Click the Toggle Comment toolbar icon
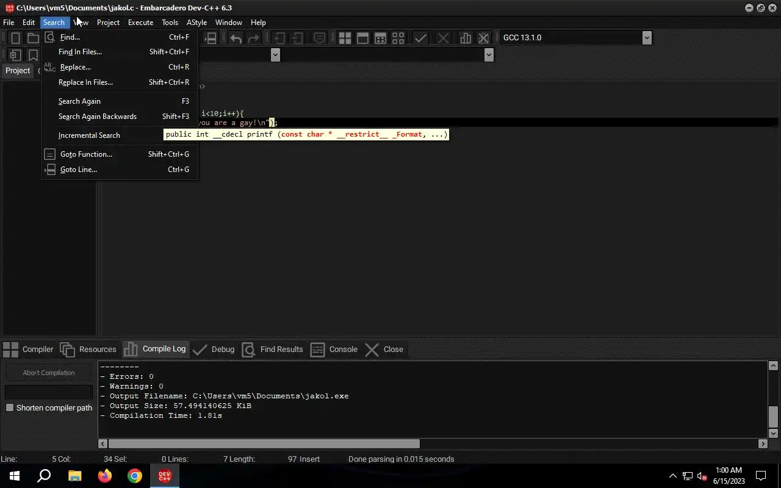Viewport: 781px width, 488px height. (x=319, y=38)
